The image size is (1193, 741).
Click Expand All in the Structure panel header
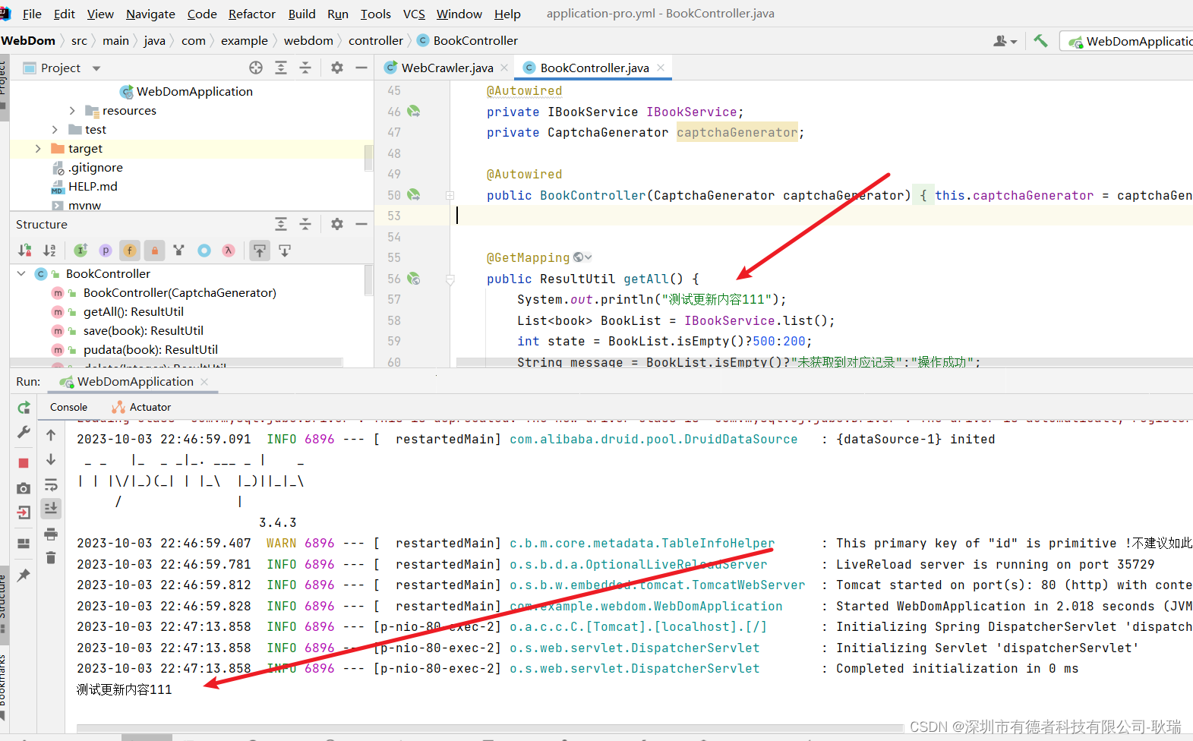click(281, 224)
